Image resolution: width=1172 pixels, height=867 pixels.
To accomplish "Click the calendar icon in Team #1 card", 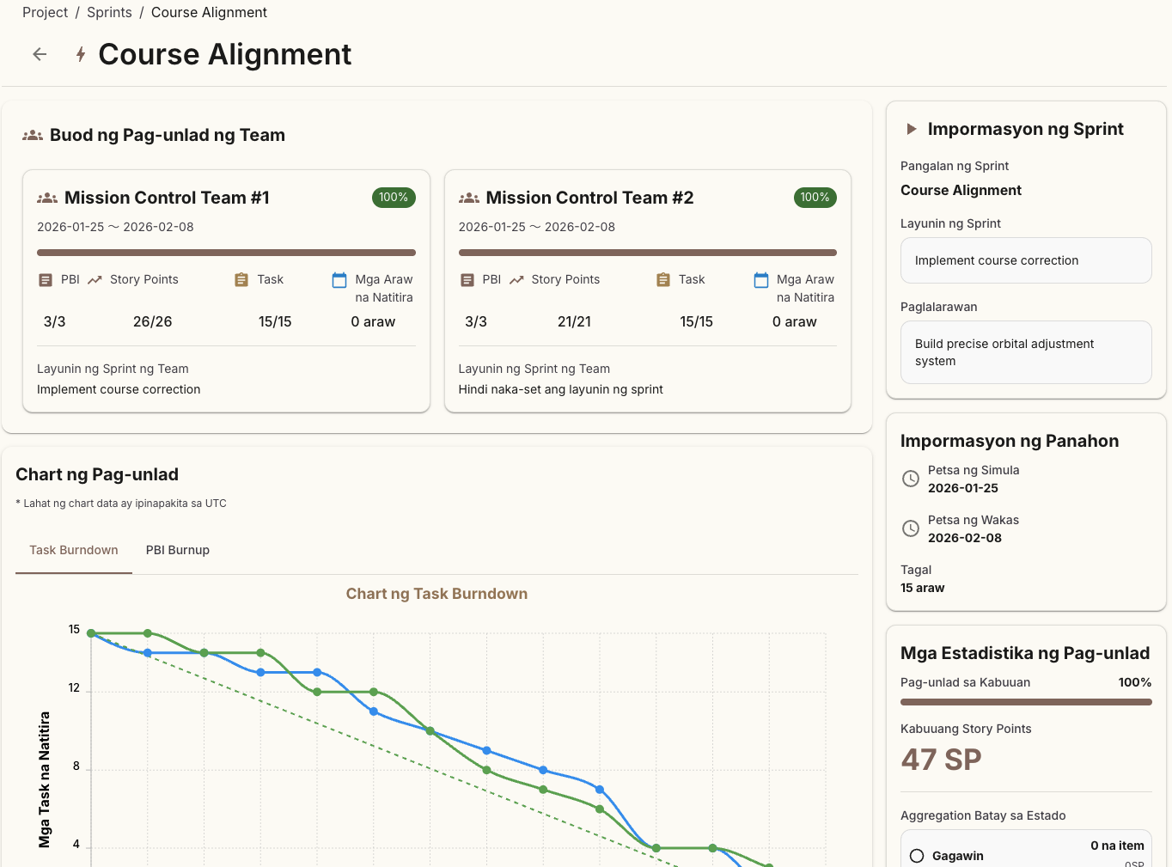I will (339, 280).
